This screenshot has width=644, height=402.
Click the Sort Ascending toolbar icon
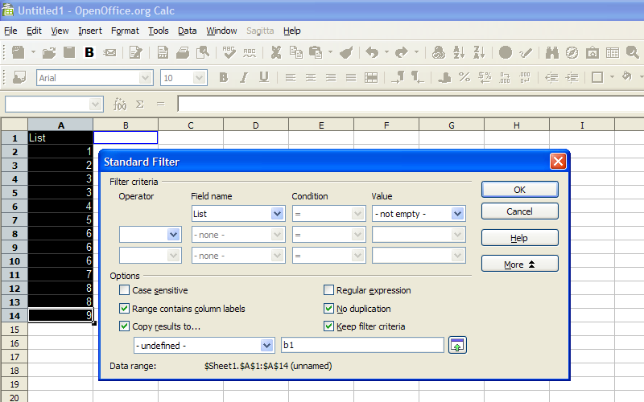pos(459,52)
